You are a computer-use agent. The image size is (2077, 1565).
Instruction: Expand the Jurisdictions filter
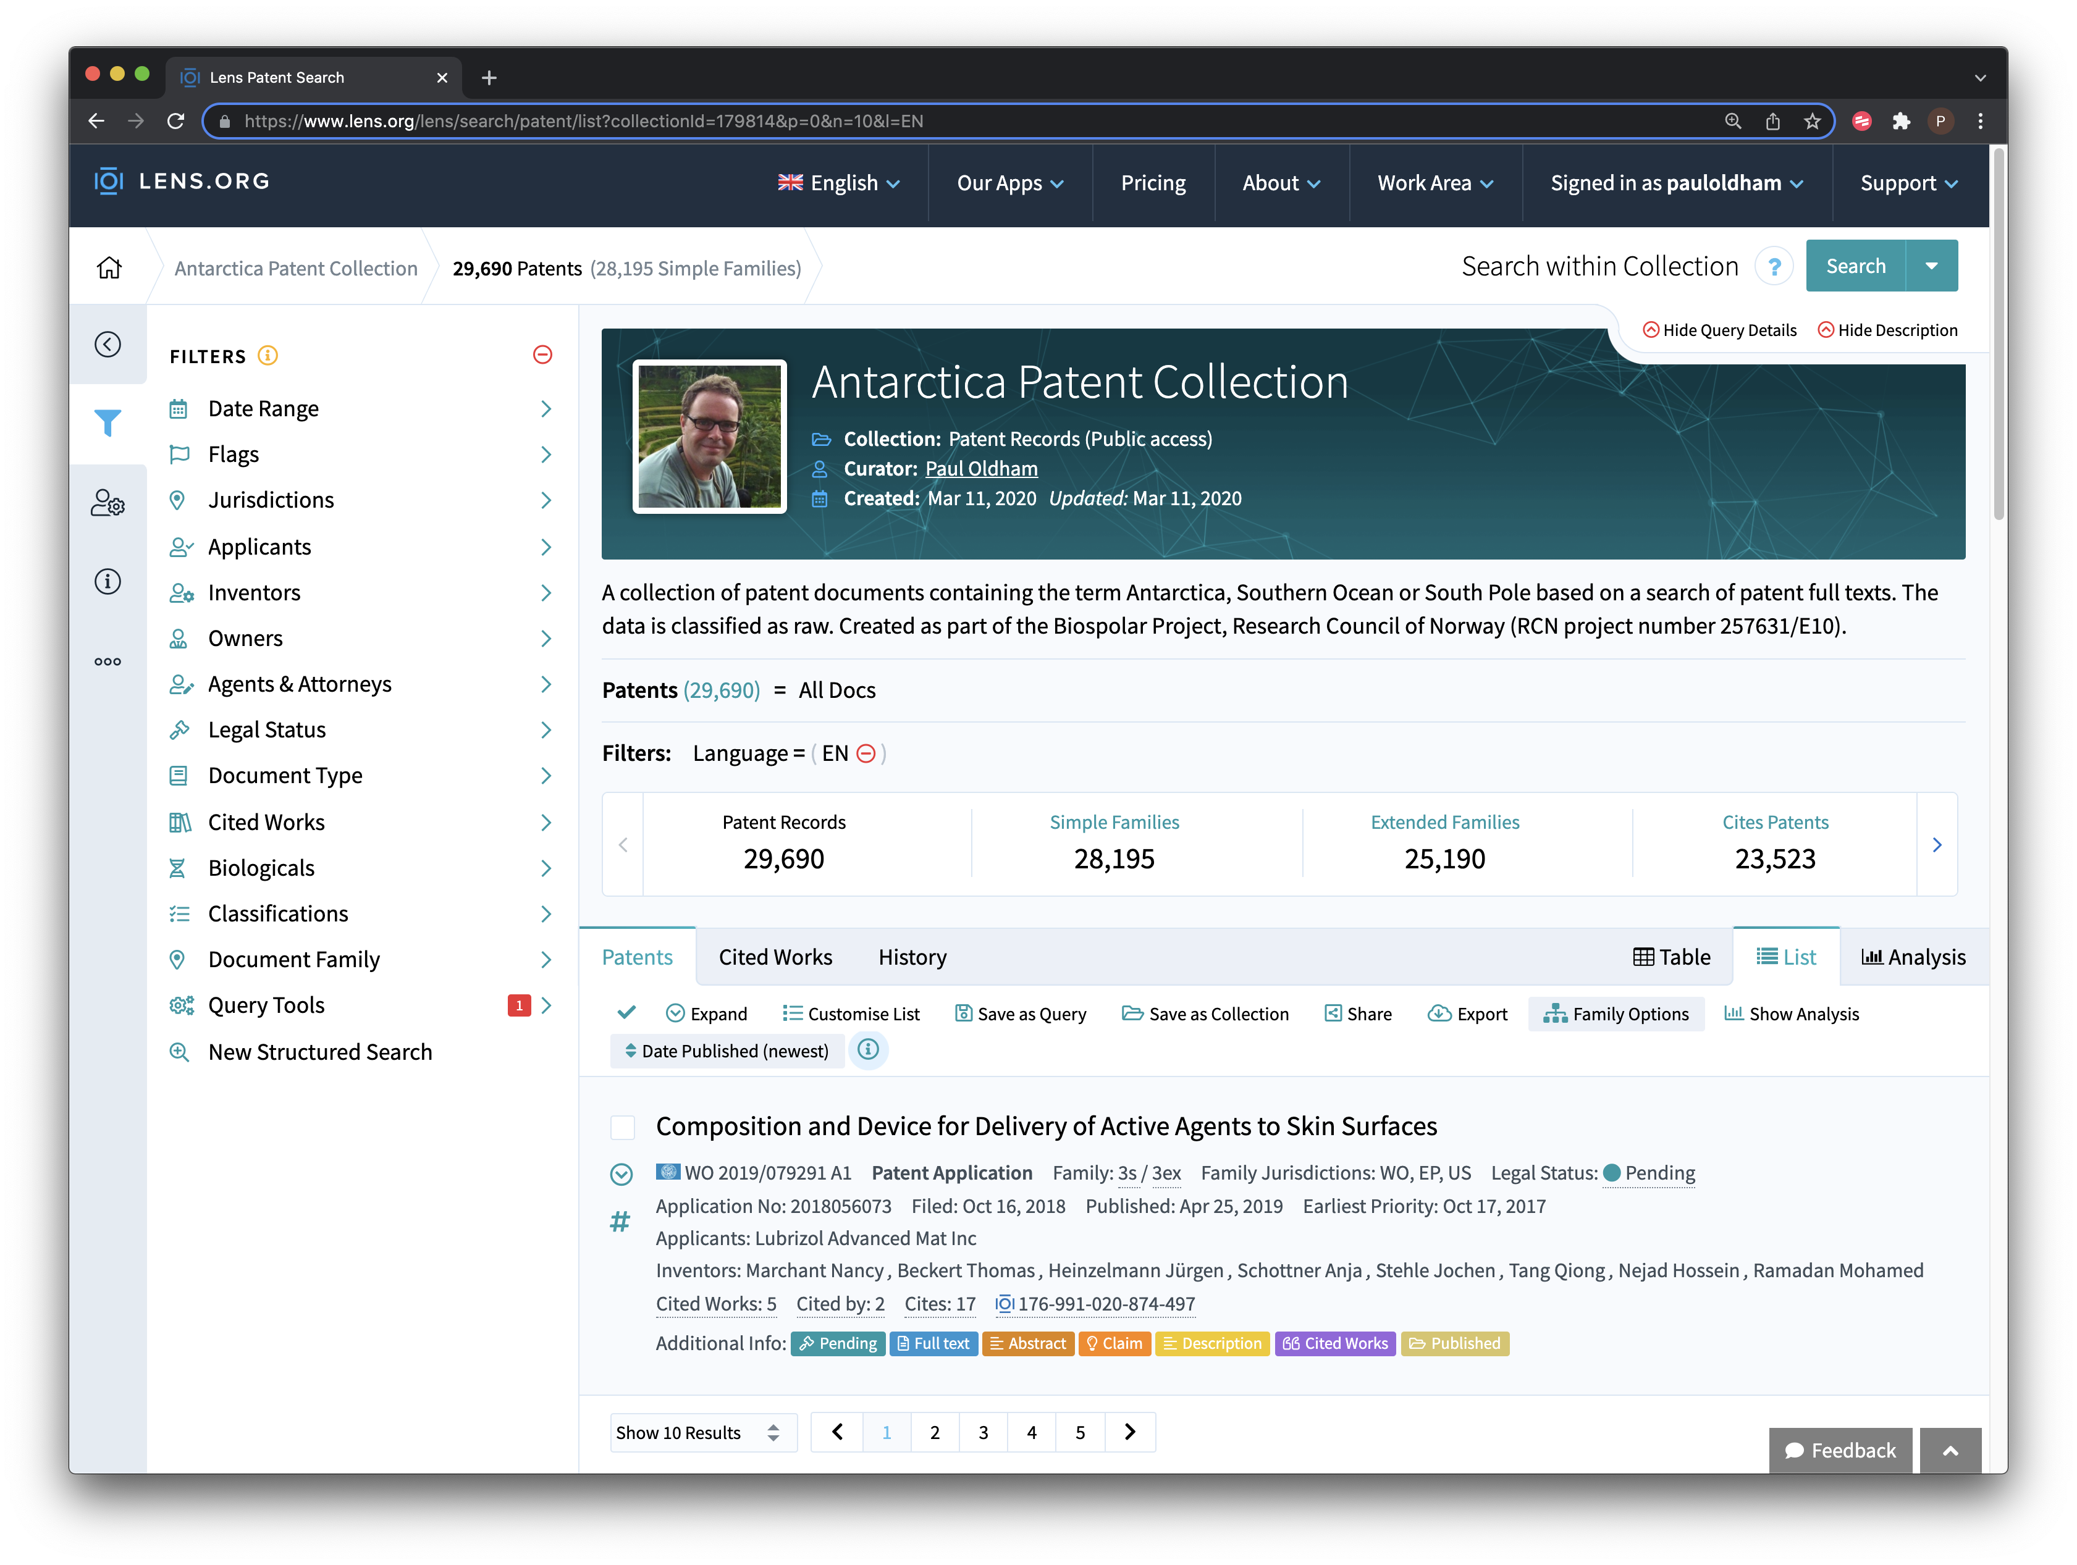[x=361, y=500]
